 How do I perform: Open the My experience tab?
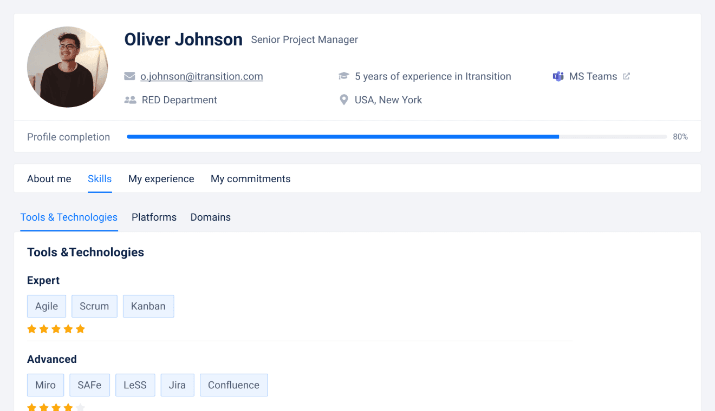click(161, 179)
